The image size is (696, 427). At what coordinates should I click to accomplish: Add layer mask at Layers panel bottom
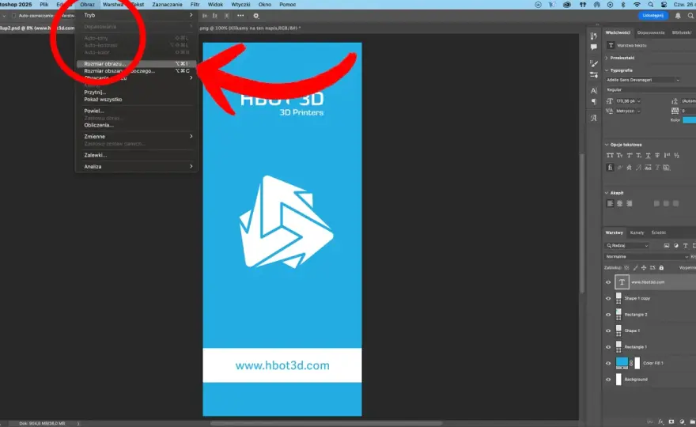pos(671,421)
